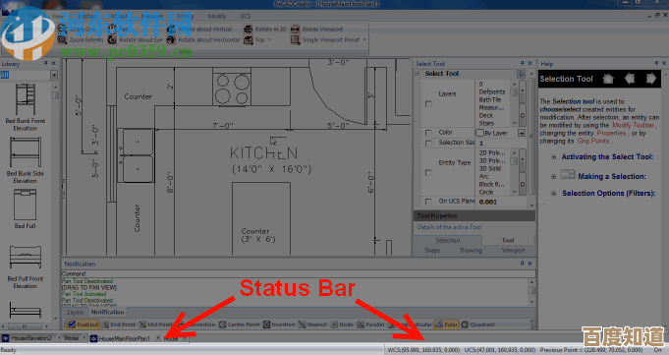Navigate Help forward with right arrow
The image size is (669, 355).
pos(651,79)
